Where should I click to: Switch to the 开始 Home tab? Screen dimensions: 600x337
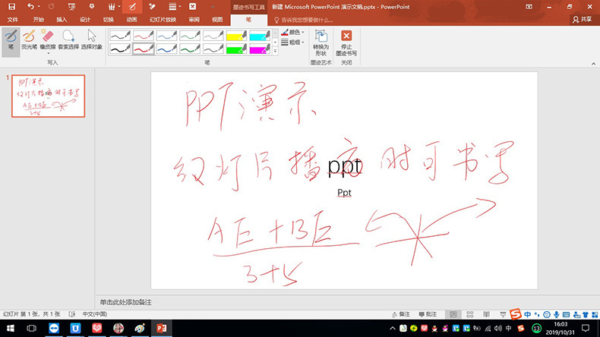tap(39, 20)
